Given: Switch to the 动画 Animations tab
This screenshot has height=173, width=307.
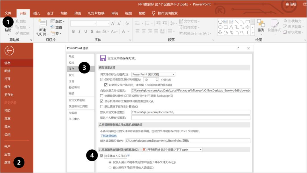Looking at the screenshot, I should pyautogui.click(x=78, y=13).
